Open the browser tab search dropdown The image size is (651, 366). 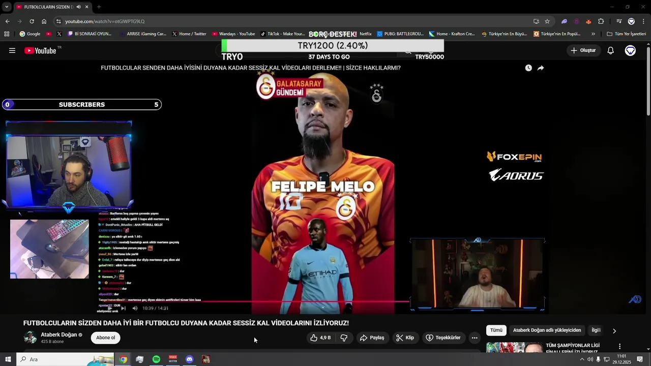7,7
